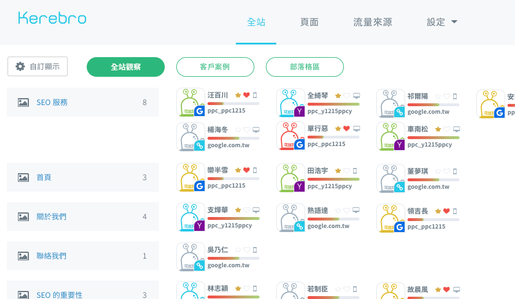Click the desktop device icon for 熟語達
Screen dimensions: 515x299
[x=356, y=211]
